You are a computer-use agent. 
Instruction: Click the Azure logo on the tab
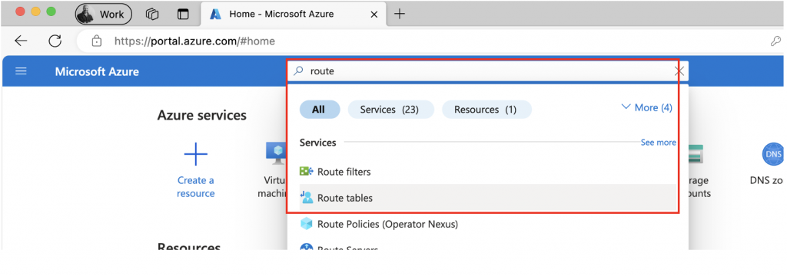click(215, 14)
